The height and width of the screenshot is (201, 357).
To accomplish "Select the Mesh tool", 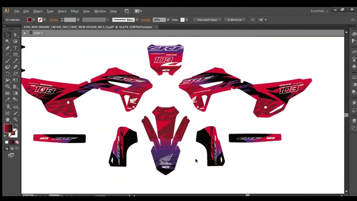I will (x=8, y=93).
